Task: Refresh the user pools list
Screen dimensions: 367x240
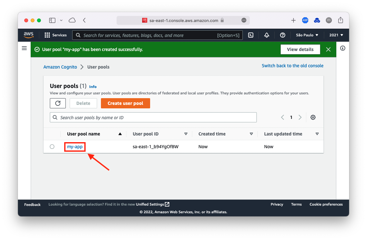Action: pyautogui.click(x=58, y=103)
